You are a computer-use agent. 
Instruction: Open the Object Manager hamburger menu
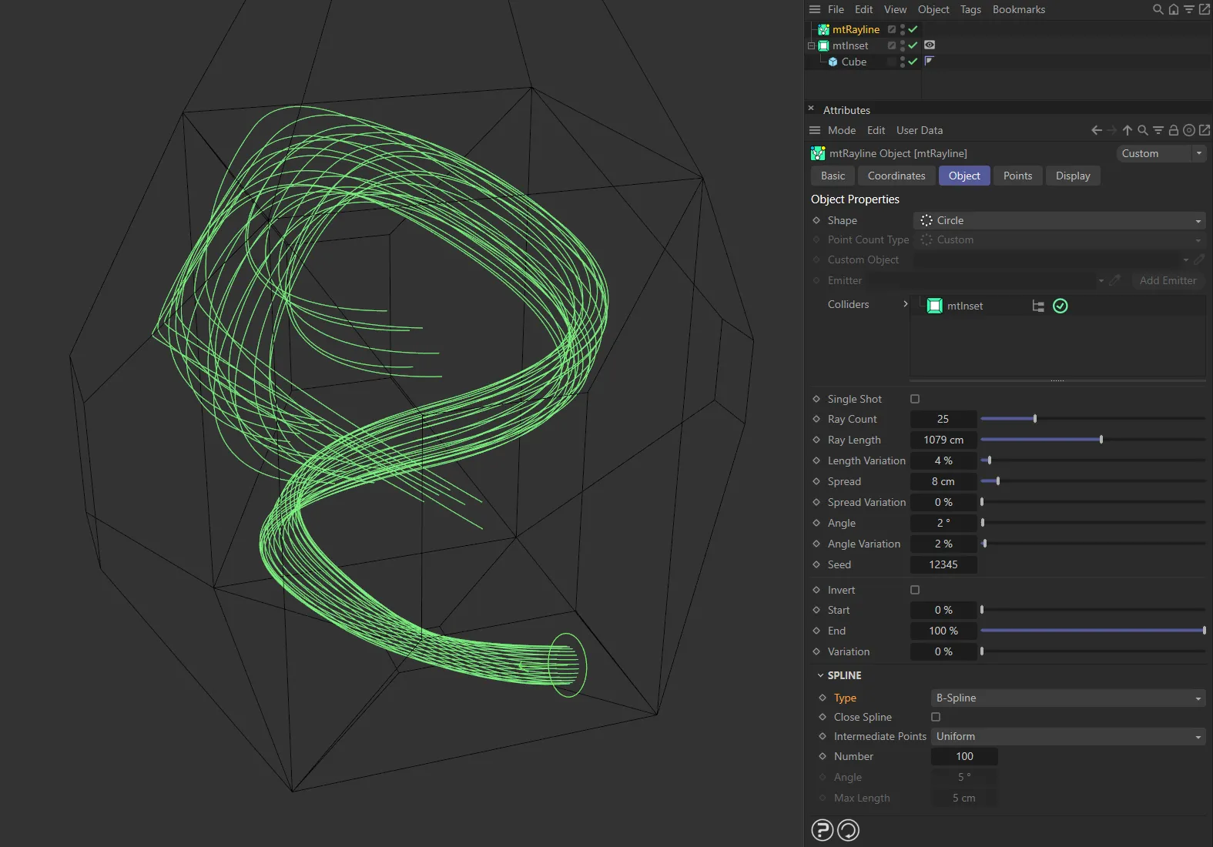(x=815, y=9)
